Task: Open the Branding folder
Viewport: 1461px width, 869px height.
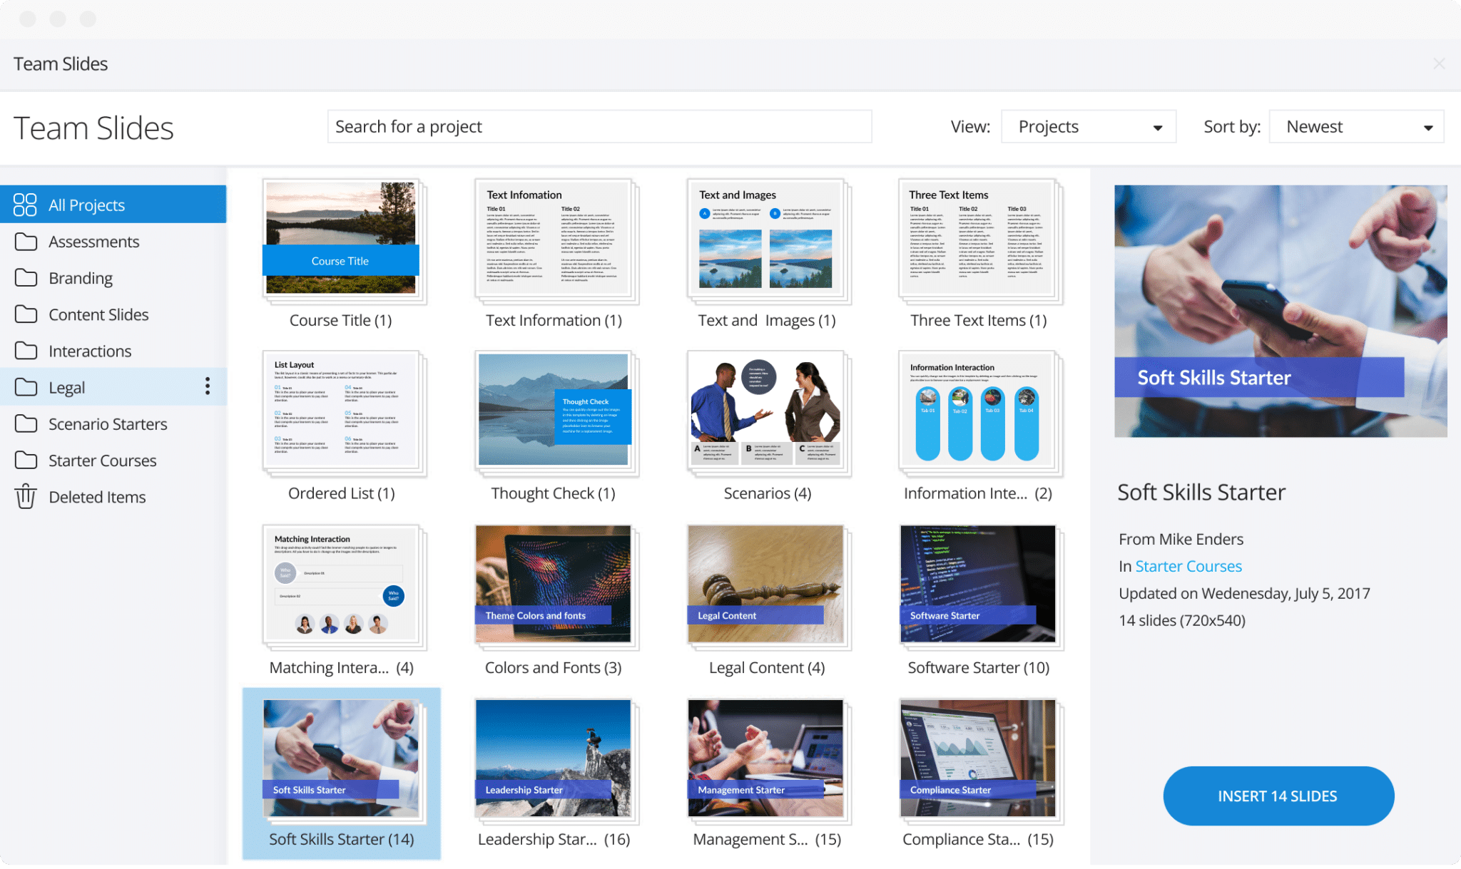Action: click(80, 277)
